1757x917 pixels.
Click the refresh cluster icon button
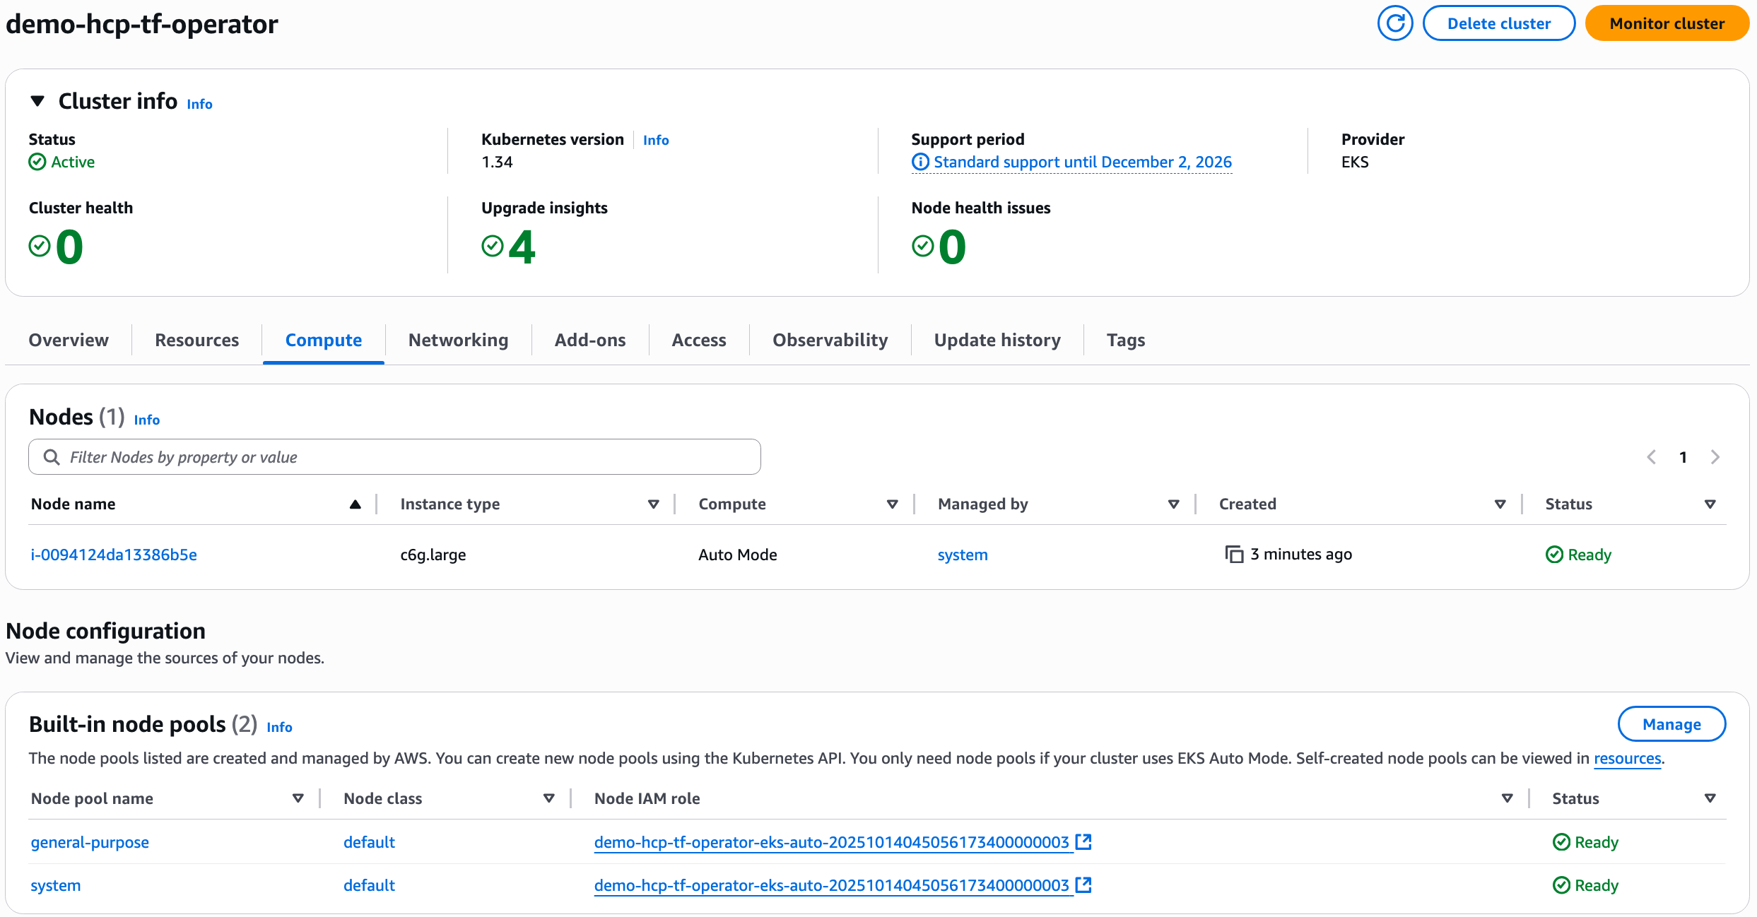tap(1394, 23)
